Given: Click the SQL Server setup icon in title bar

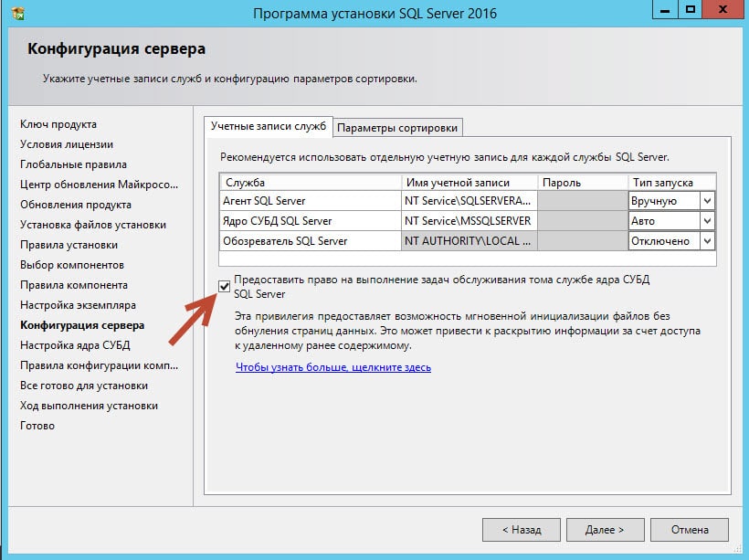Looking at the screenshot, I should tap(16, 14).
